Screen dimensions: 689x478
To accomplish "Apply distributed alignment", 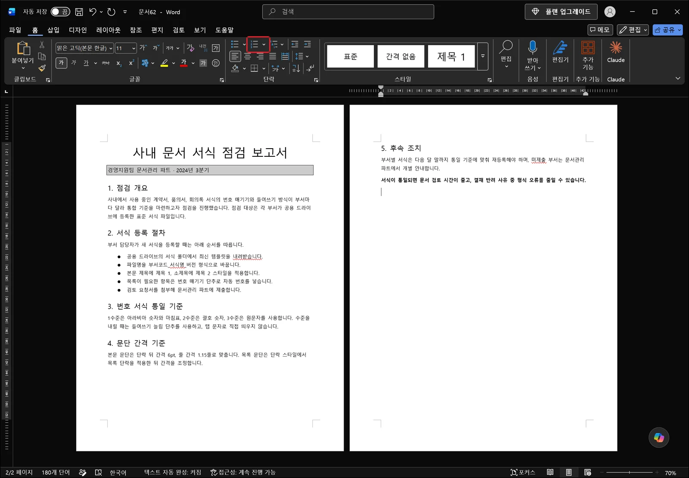I will 285,56.
